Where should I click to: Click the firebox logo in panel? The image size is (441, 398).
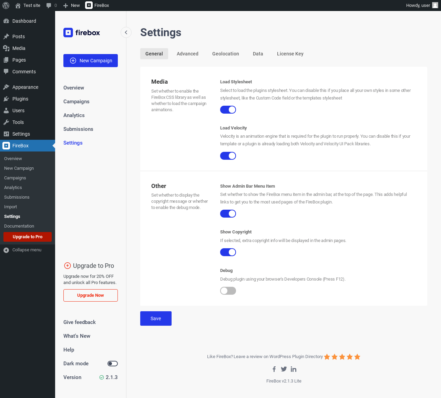pos(82,33)
